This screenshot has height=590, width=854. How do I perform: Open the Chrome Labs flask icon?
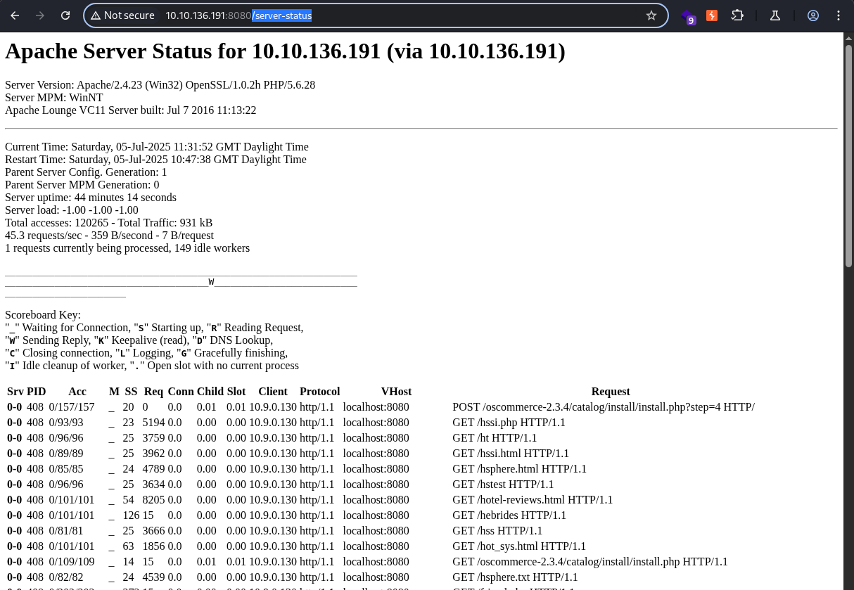775,15
